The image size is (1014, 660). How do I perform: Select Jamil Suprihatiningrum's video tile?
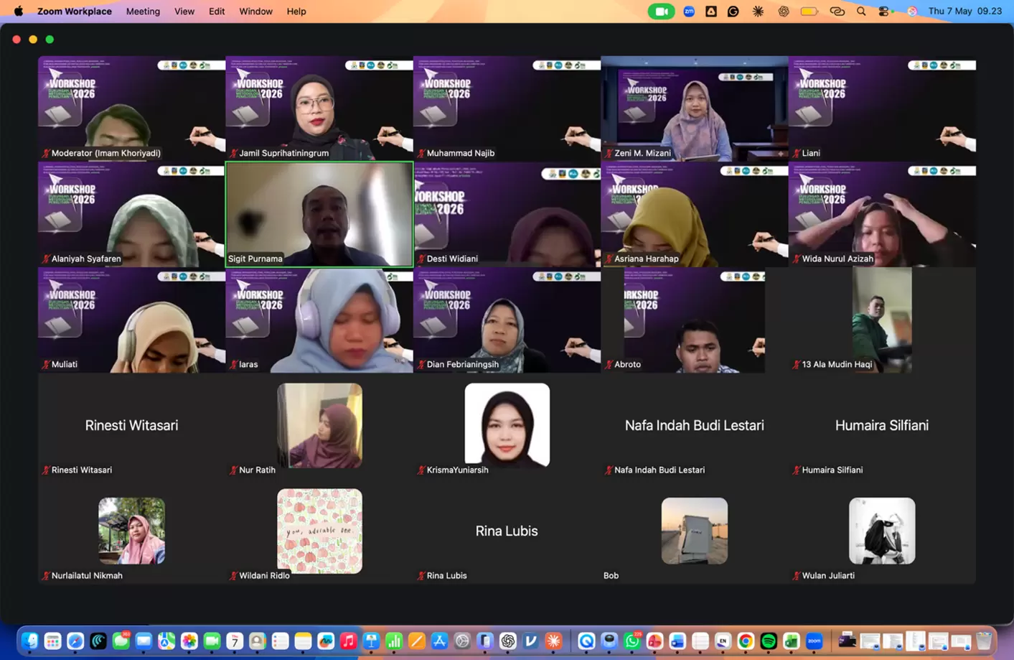tap(319, 108)
